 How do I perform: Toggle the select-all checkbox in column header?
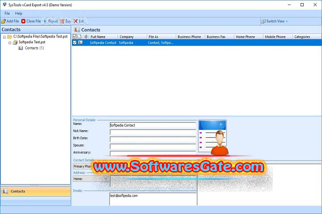pos(75,37)
